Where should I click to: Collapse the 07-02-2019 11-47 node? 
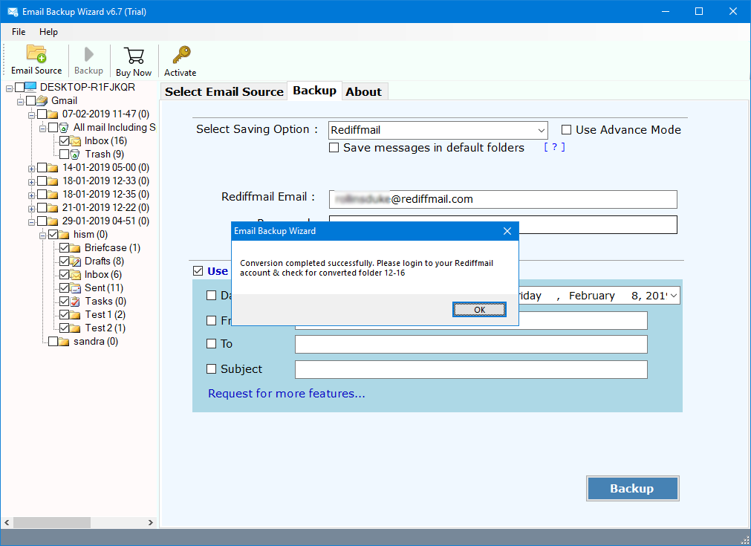coord(32,115)
